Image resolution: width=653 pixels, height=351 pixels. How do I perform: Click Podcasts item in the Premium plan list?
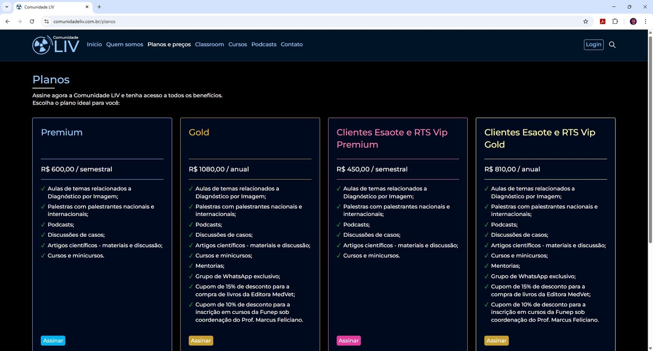tap(61, 224)
